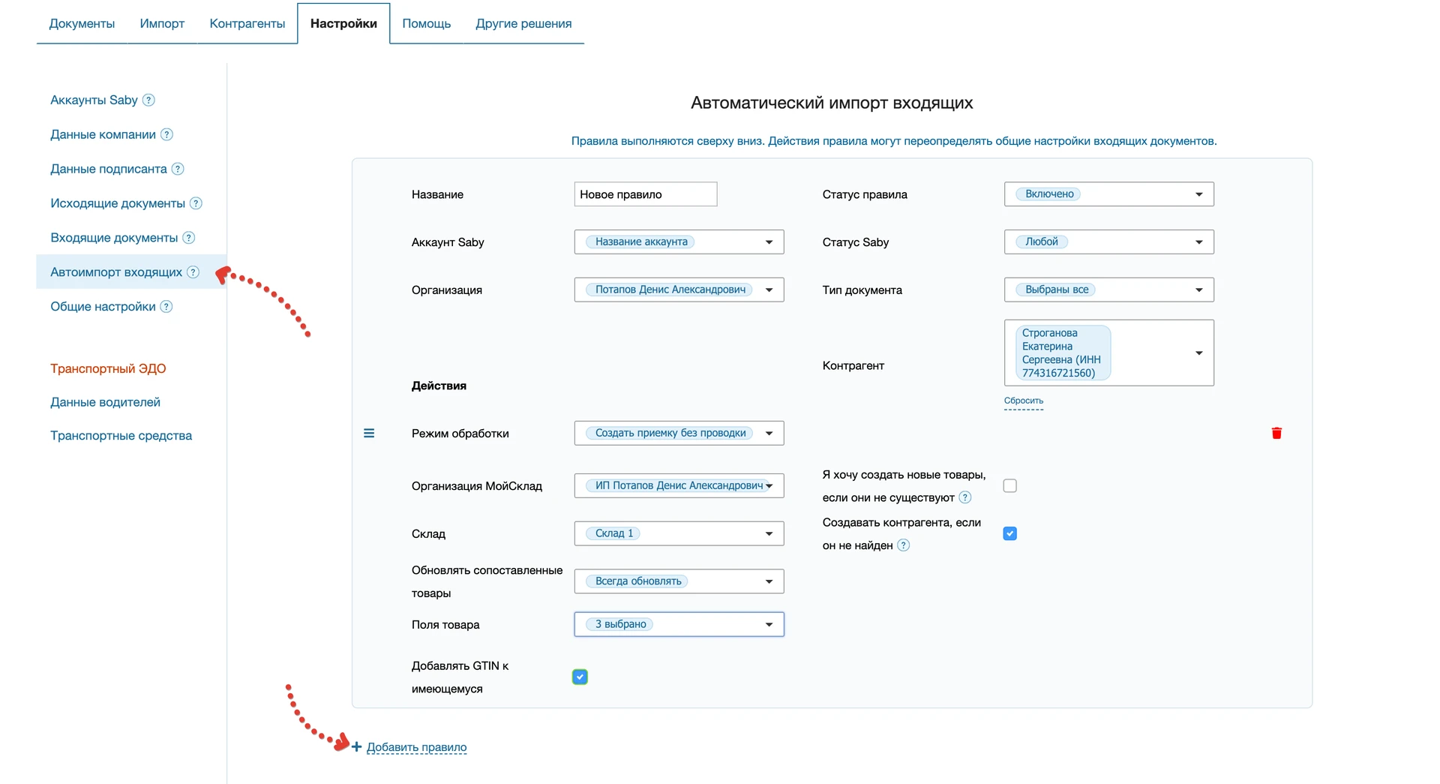Open help icon next to Входящие документы
Image resolution: width=1440 pixels, height=784 pixels.
[189, 238]
